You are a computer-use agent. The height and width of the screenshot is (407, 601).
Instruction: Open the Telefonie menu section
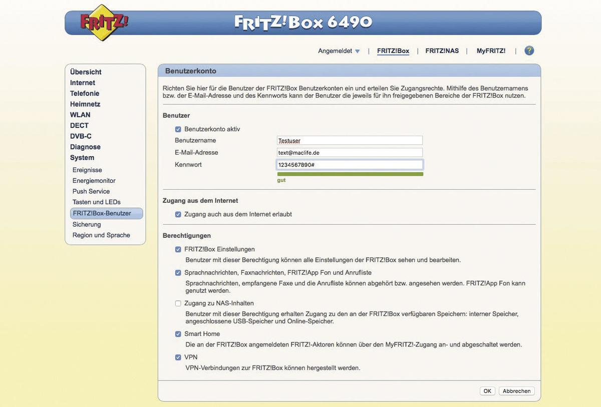[x=85, y=94]
